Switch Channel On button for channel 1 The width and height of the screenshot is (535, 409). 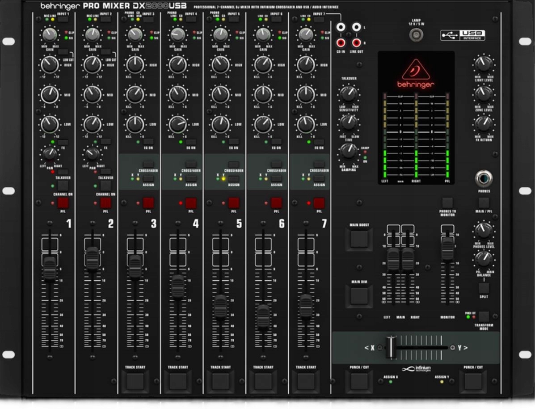point(63,186)
